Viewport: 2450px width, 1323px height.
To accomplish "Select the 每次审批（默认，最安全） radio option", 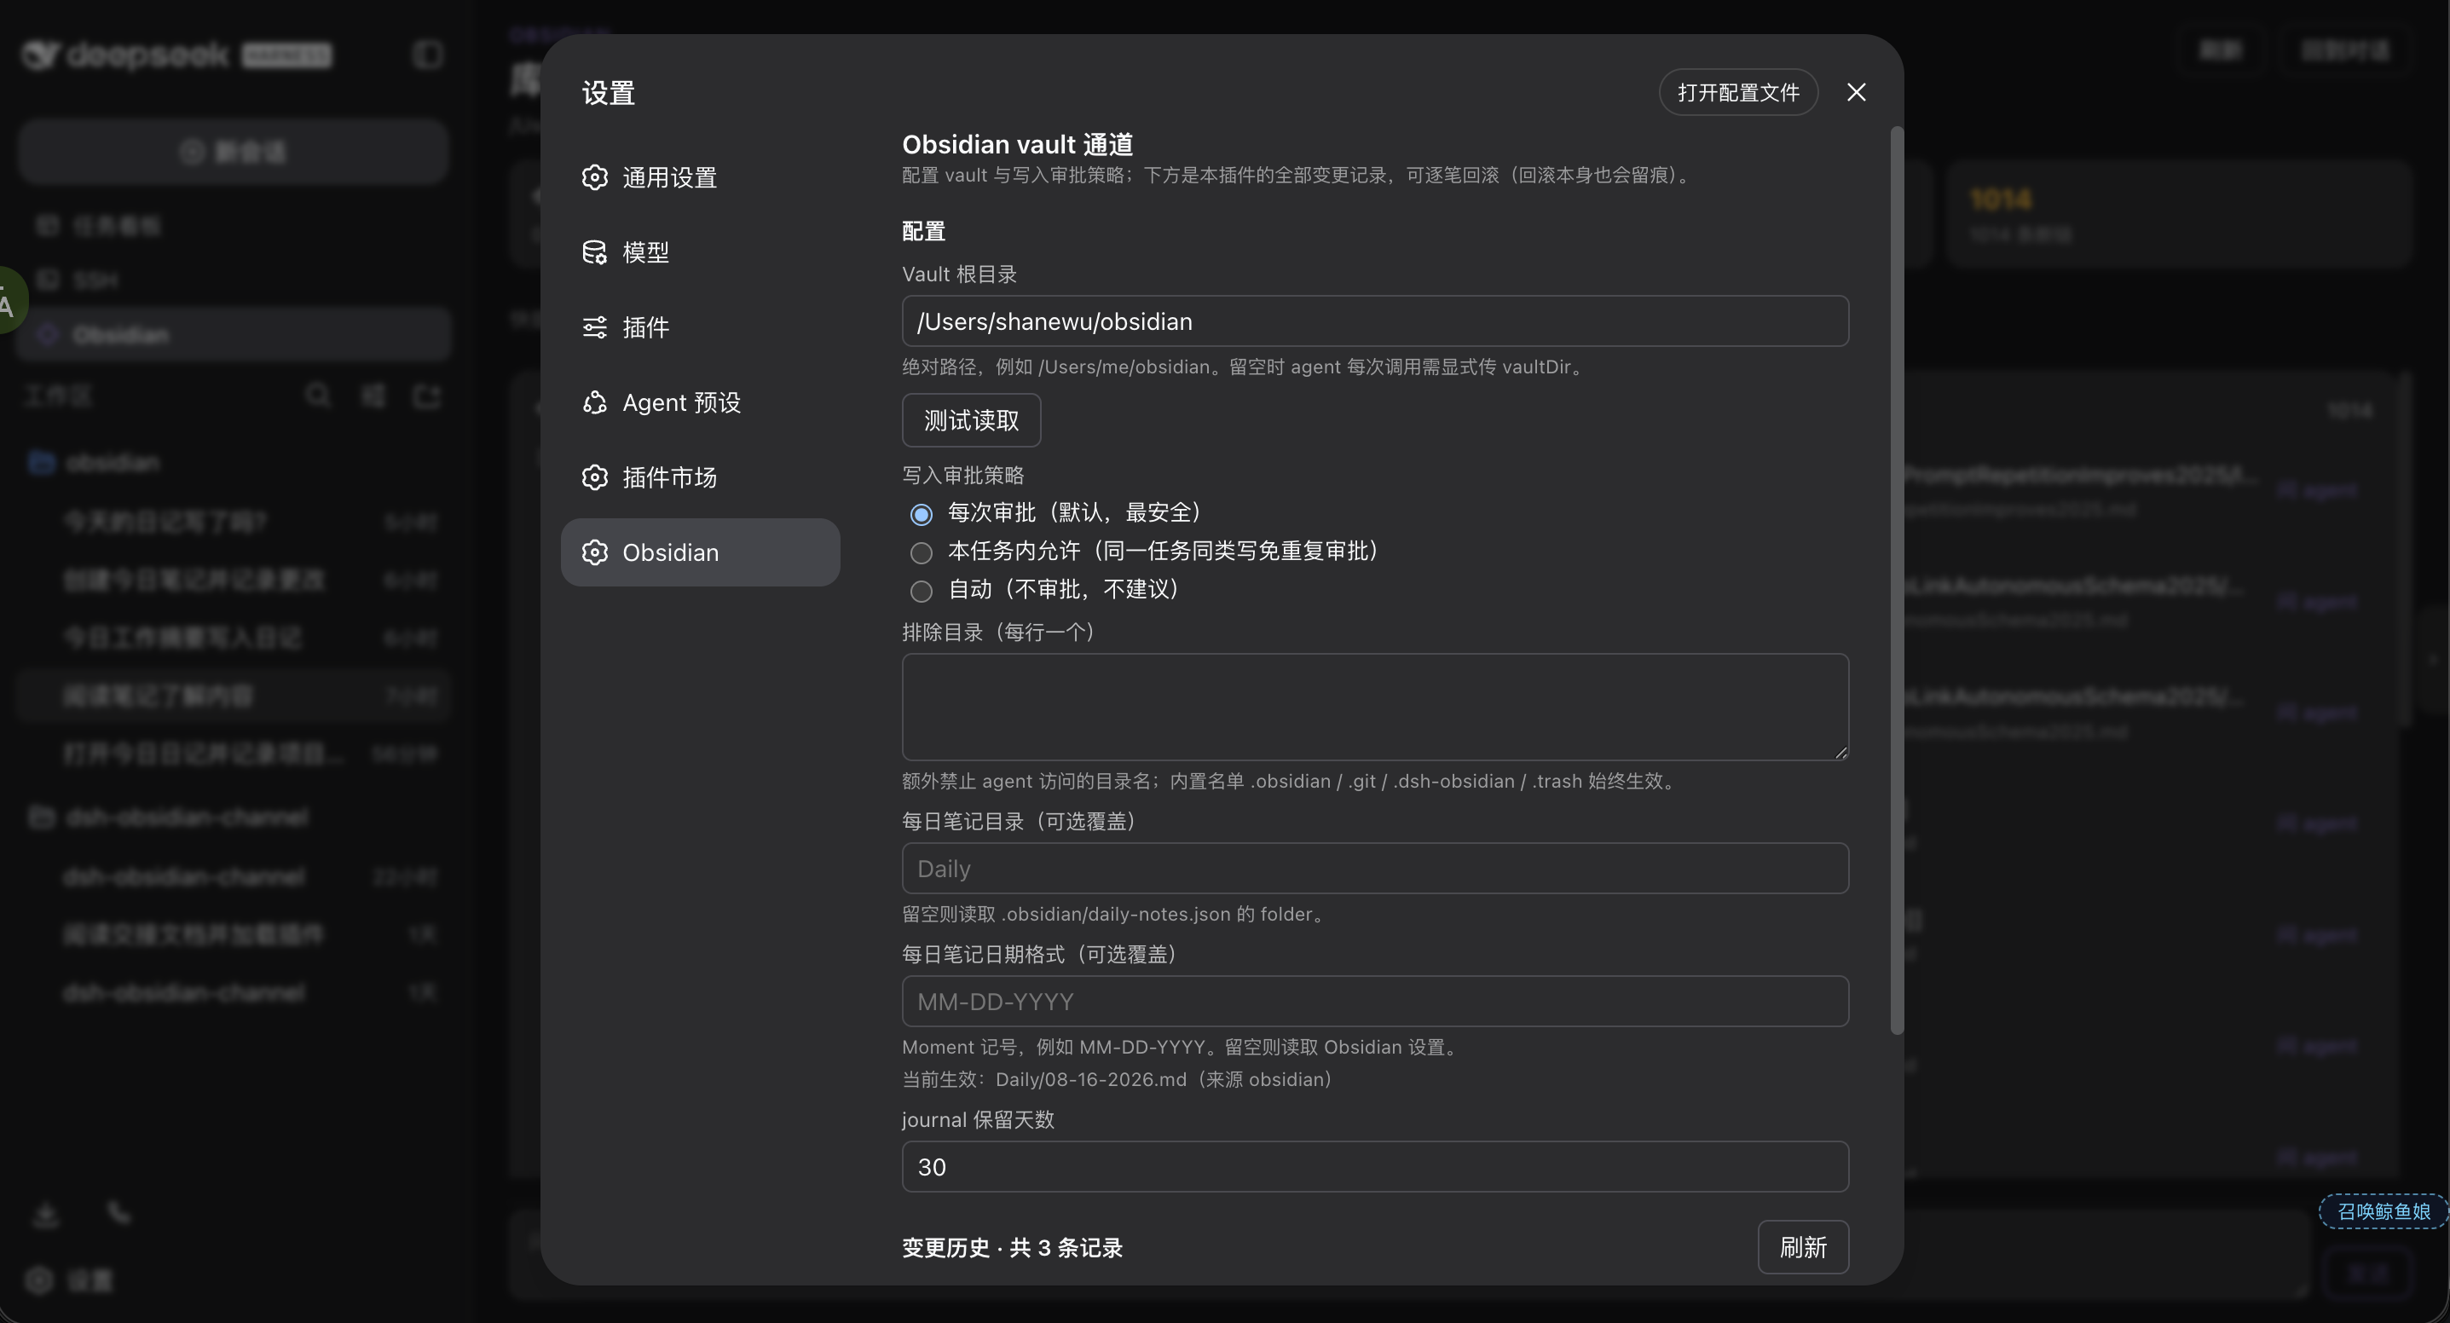I will [x=921, y=515].
